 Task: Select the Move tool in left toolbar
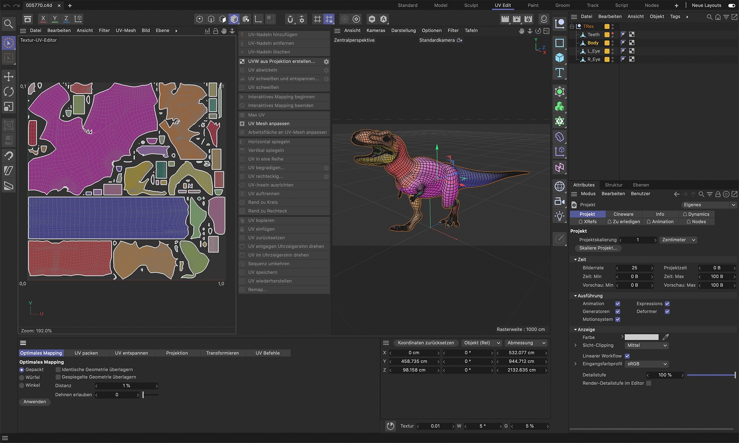tap(8, 77)
